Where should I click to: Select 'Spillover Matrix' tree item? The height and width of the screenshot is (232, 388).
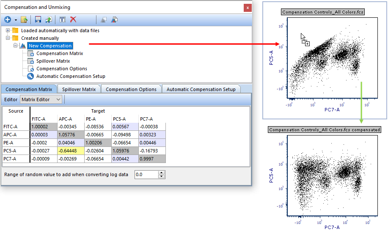[53, 61]
